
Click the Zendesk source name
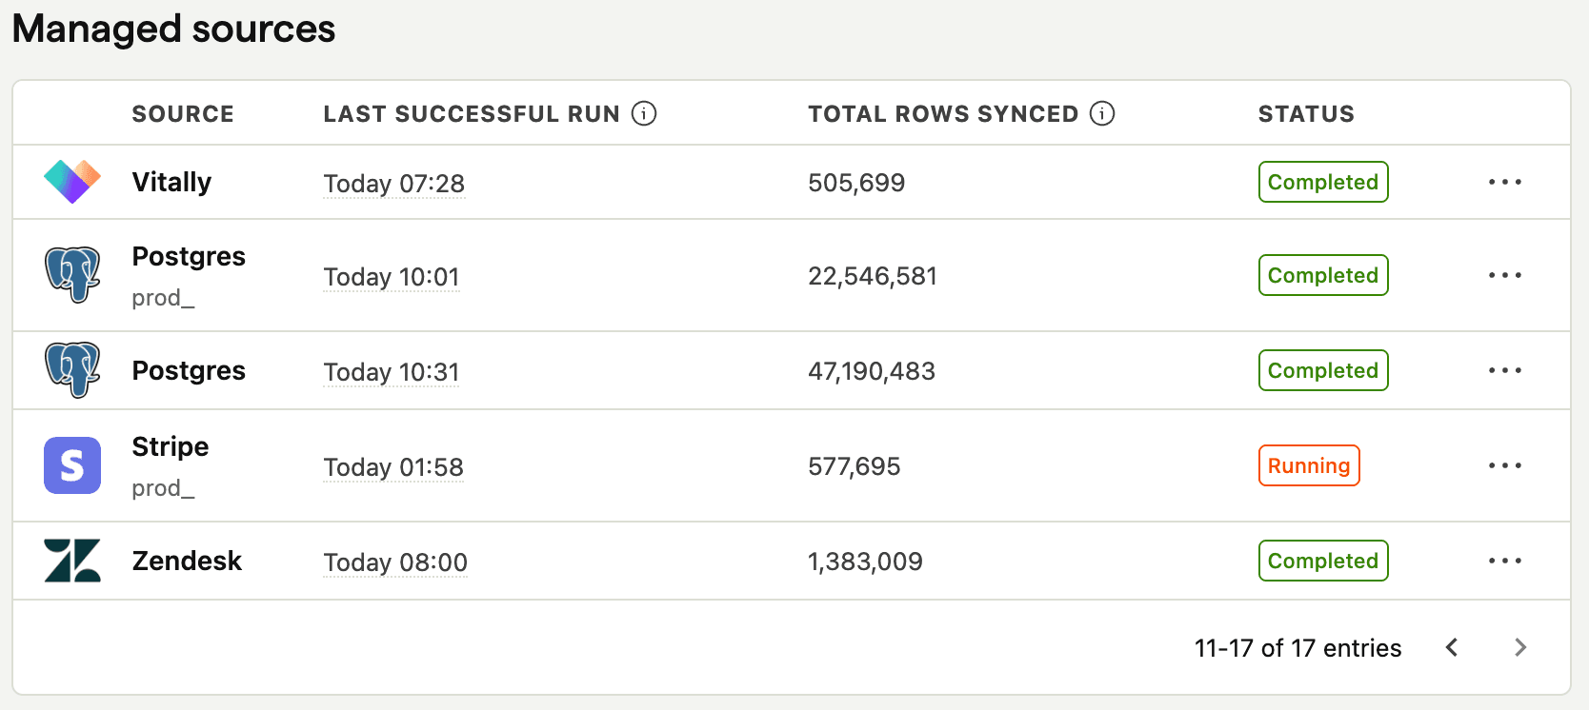pyautogui.click(x=187, y=561)
